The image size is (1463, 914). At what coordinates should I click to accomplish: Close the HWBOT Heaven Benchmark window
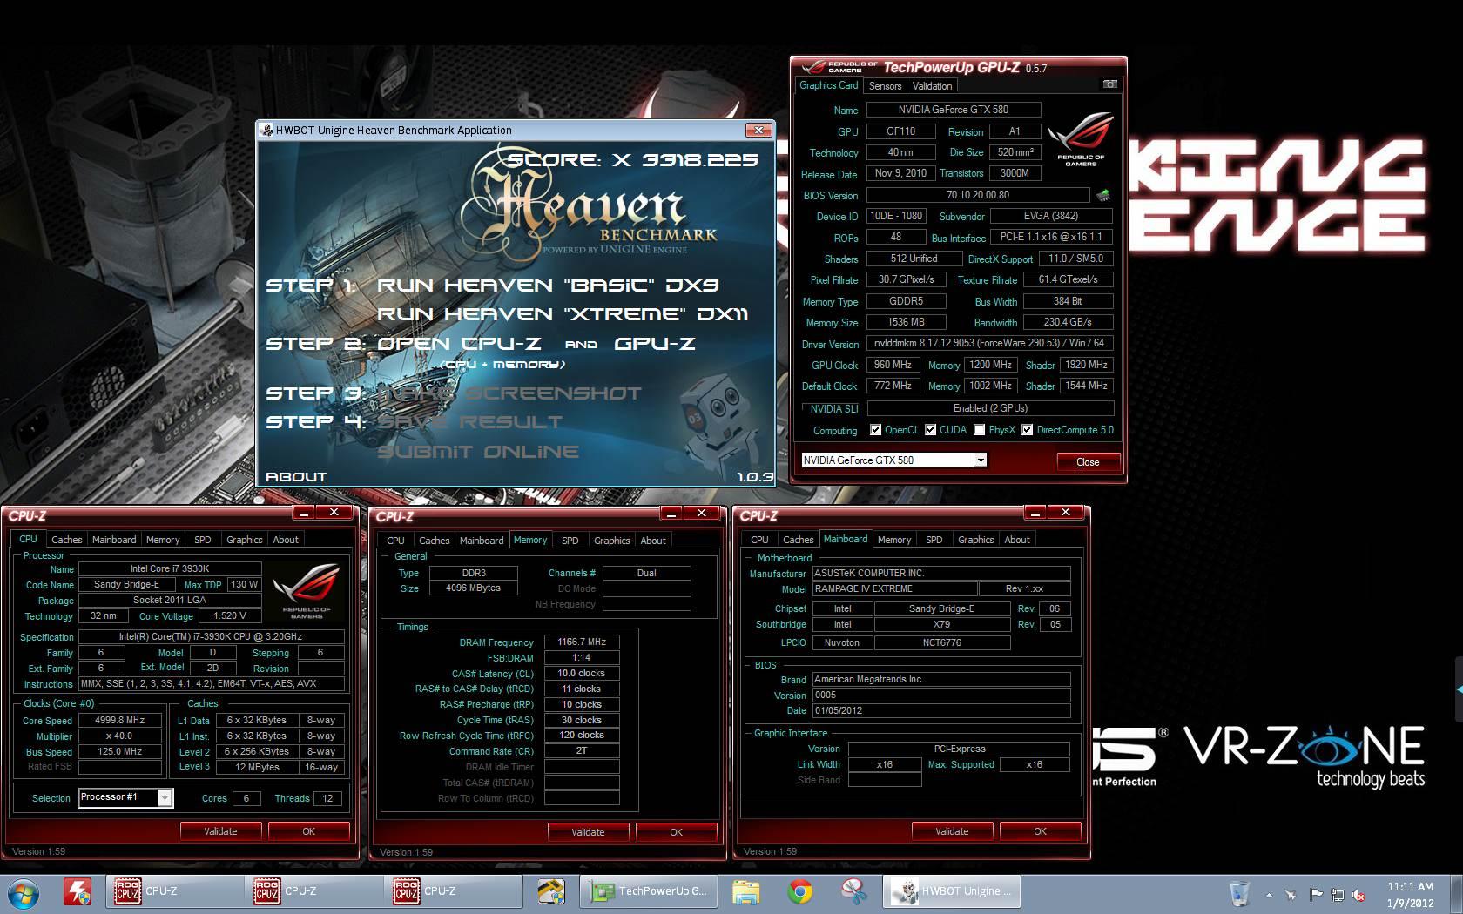(758, 130)
